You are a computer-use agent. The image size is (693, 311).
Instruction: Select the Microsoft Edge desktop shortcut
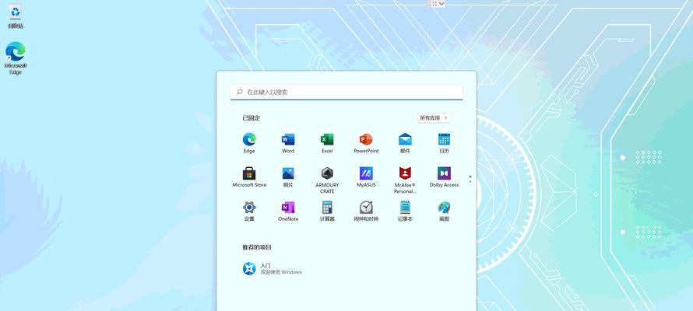click(x=16, y=58)
